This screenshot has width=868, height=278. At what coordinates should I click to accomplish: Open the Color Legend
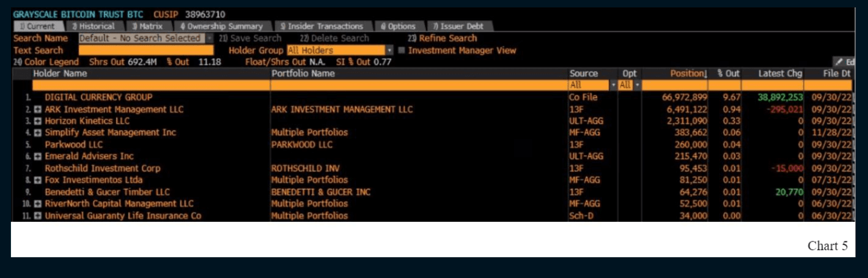[46, 62]
